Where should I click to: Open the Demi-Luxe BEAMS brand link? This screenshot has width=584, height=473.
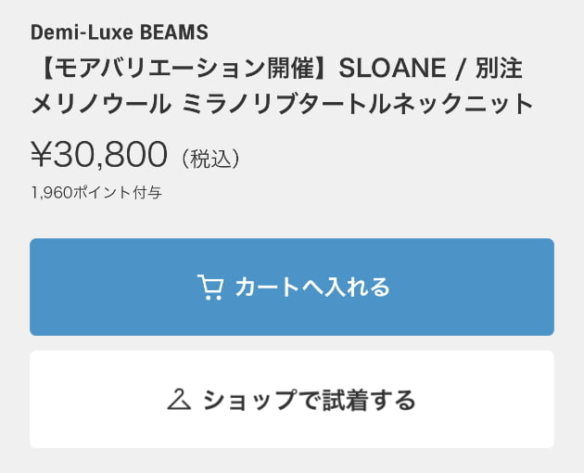120,32
